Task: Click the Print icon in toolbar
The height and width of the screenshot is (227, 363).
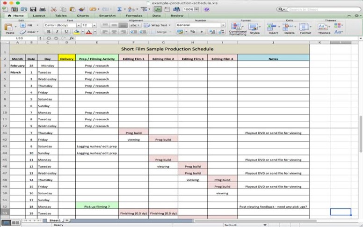Action: click(43, 9)
